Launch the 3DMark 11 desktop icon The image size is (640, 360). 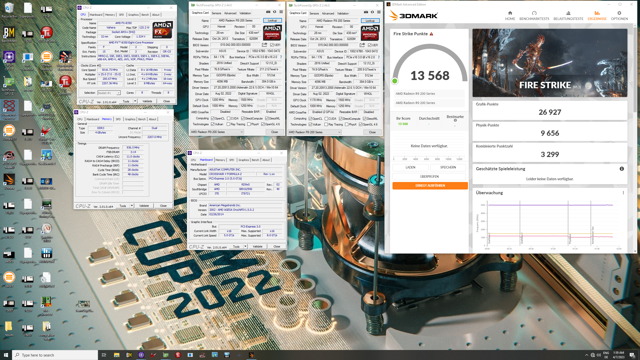9,132
